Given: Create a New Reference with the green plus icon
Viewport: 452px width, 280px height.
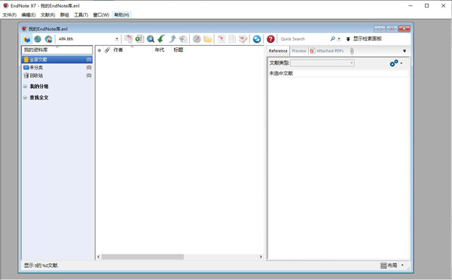Looking at the screenshot, I should pos(139,39).
